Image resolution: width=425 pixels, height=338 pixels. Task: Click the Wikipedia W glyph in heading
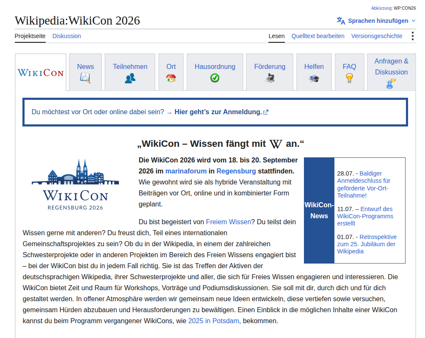276,144
